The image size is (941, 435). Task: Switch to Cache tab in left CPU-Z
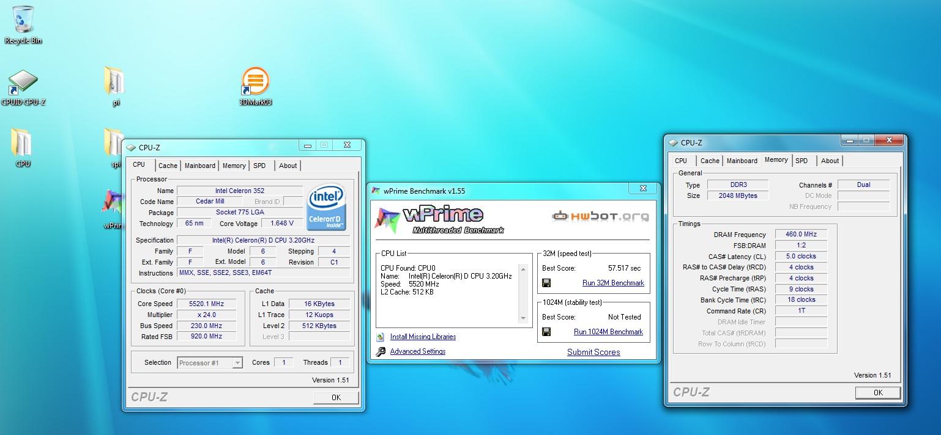pyautogui.click(x=168, y=166)
